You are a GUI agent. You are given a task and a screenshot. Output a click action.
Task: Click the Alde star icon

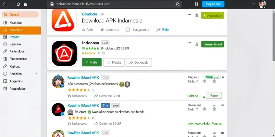point(84,29)
